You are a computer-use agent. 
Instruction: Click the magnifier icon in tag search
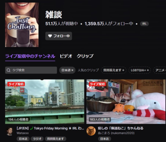point(8,70)
